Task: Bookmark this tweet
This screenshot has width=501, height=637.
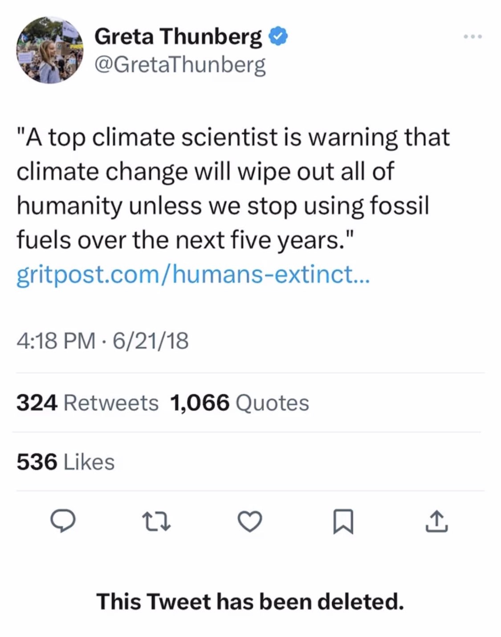Action: point(343,522)
